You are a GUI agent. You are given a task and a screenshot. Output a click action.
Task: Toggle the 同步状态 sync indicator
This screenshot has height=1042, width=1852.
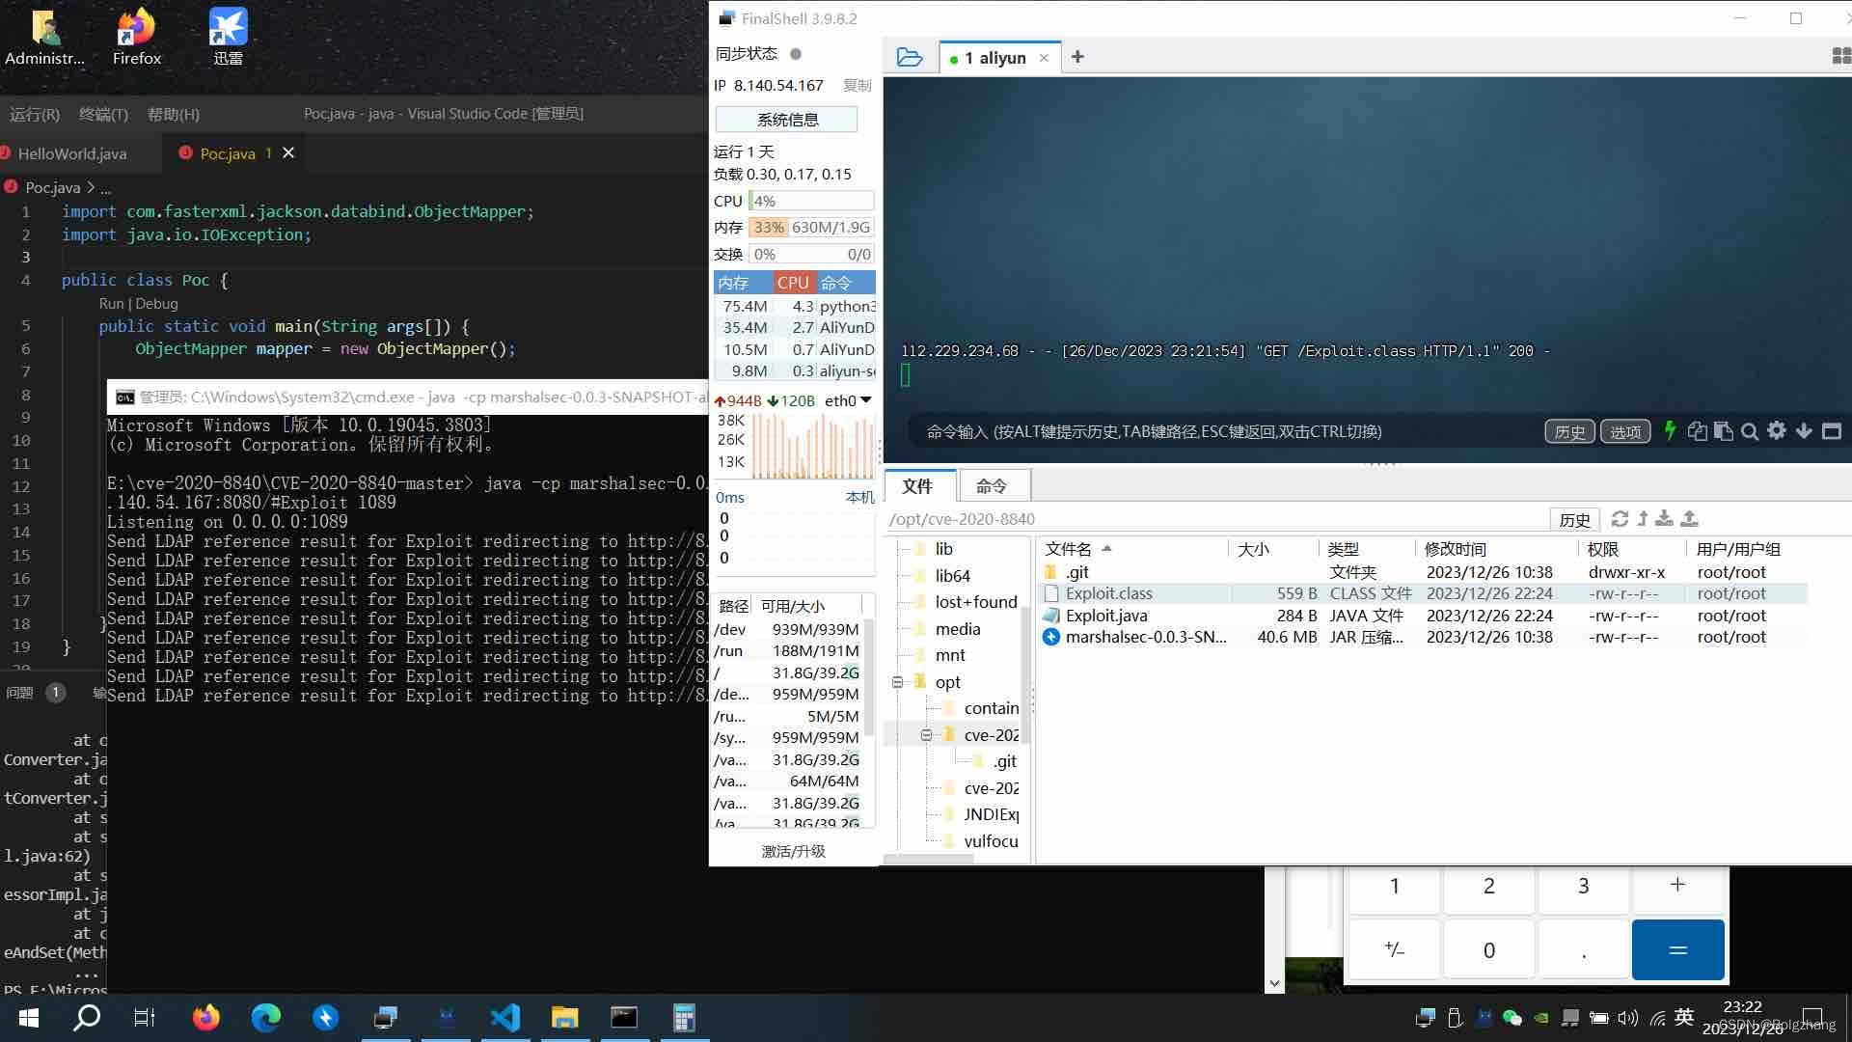[x=797, y=54]
